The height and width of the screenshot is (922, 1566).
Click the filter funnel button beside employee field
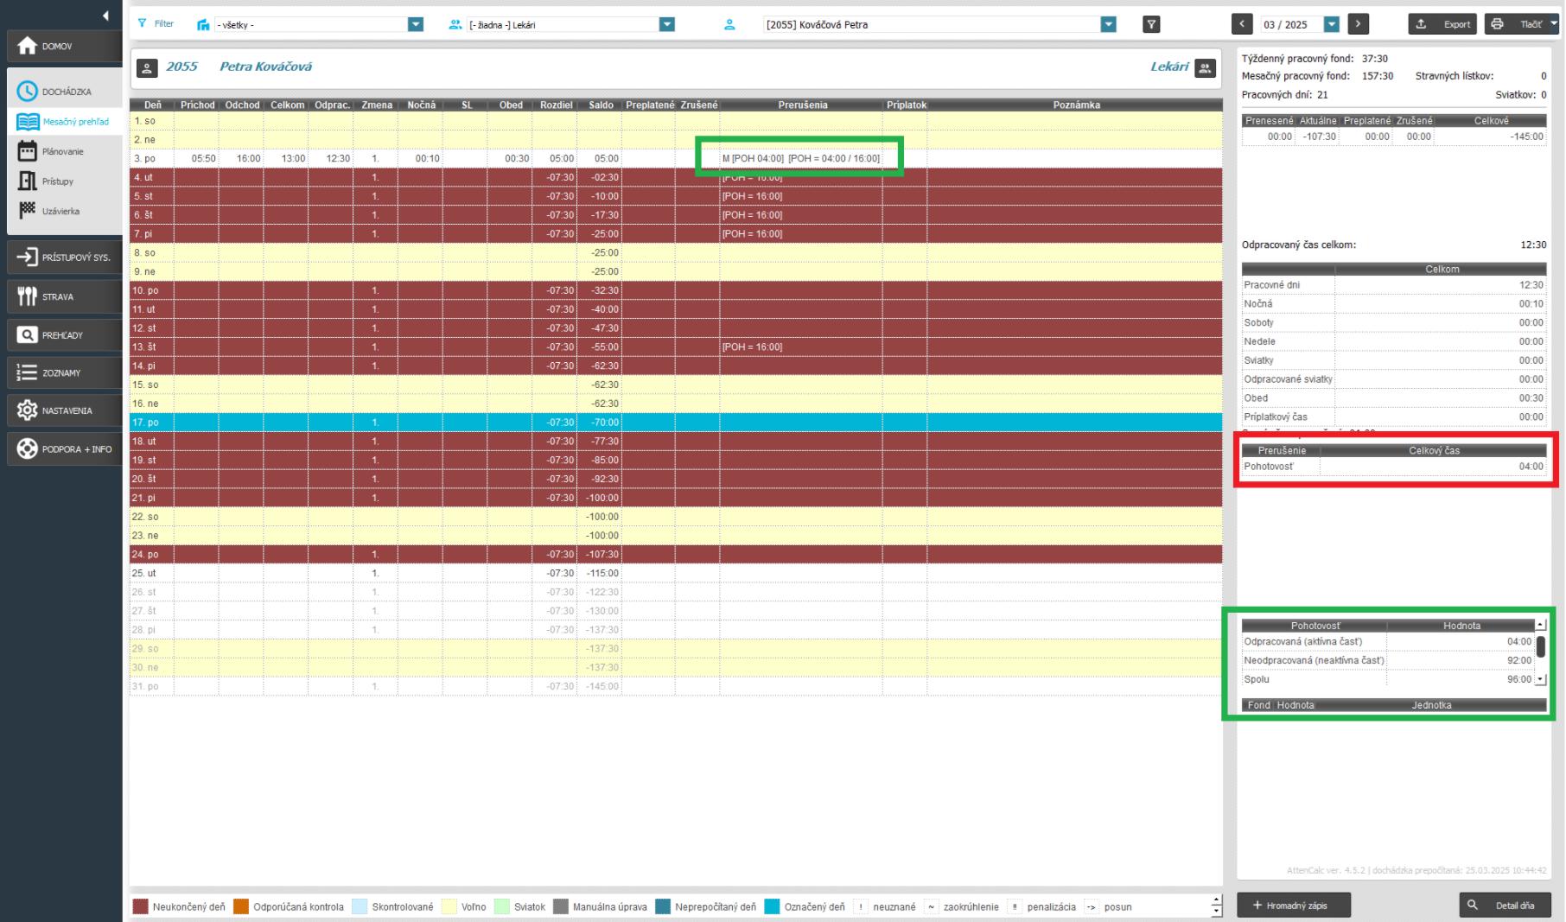pos(1151,25)
